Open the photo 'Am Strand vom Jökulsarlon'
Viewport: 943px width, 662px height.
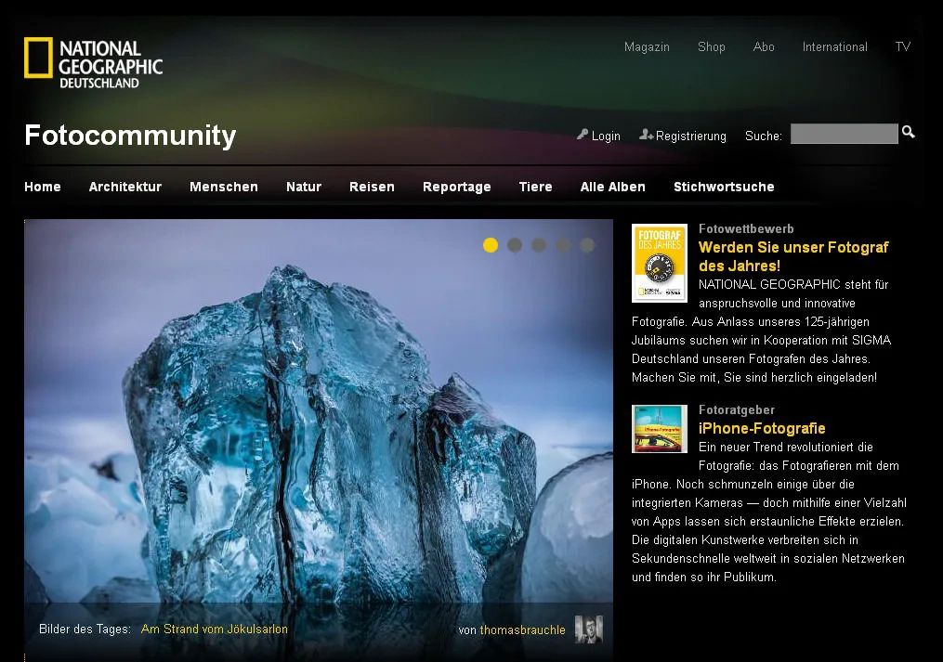(x=214, y=629)
